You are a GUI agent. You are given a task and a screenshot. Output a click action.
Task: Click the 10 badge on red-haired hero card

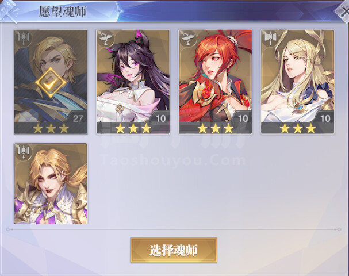[243, 118]
